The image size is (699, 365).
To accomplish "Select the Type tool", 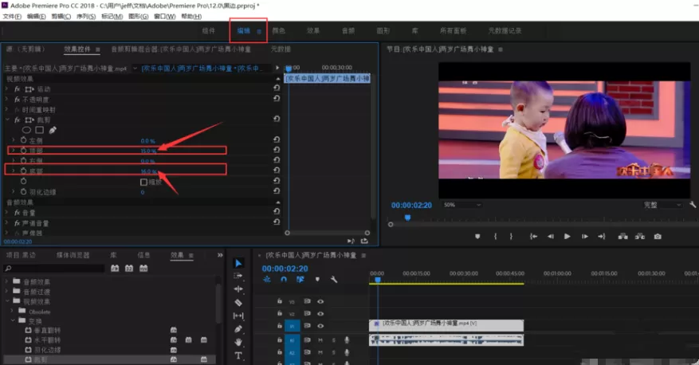I will [x=238, y=355].
